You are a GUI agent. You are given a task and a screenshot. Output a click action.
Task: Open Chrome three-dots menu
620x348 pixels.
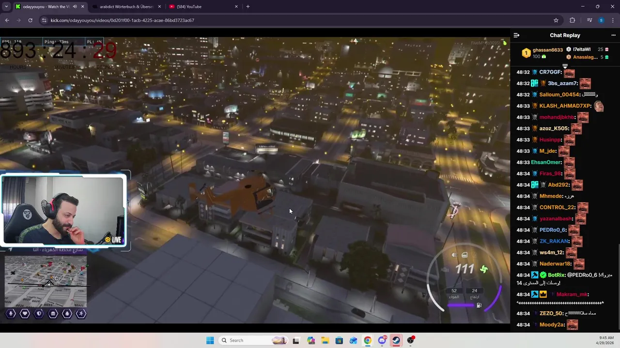click(613, 20)
